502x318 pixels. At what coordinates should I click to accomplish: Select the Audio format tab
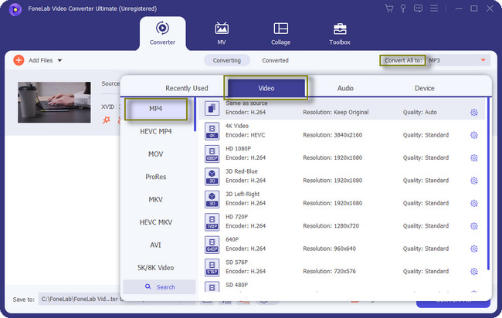pos(345,88)
